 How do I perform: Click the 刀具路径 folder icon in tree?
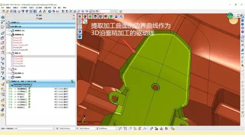pos(8,81)
